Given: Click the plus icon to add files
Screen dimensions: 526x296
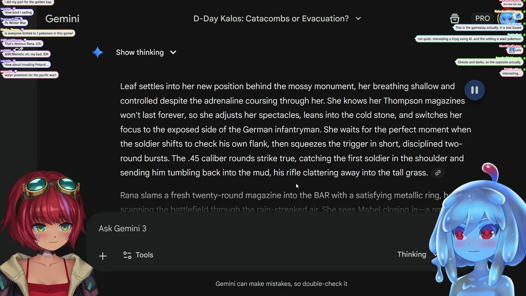Looking at the screenshot, I should click(103, 256).
